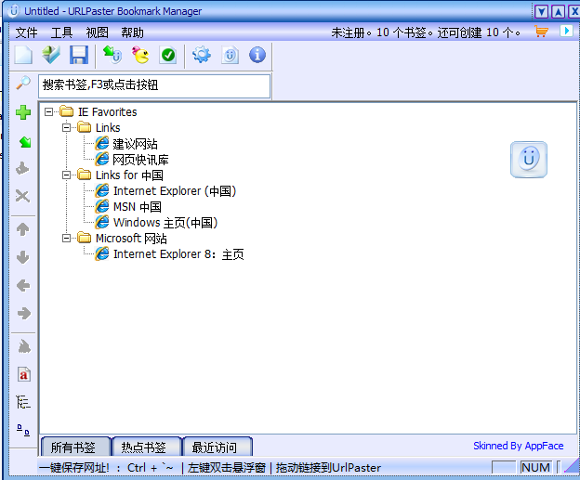
Task: Open the 工具 menu
Action: [x=61, y=32]
